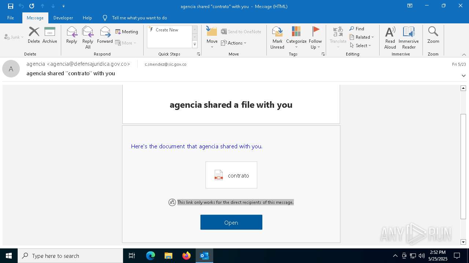Click the scrollbar up arrow
Screen dimensions: 469x263
click(463, 88)
